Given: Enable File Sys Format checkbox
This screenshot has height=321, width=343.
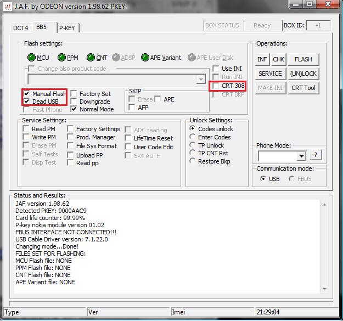Looking at the screenshot, I should 70,145.
